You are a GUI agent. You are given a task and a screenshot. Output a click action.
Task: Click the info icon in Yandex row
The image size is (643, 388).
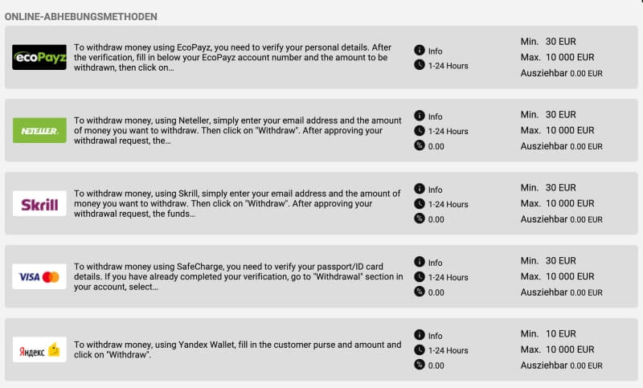pos(419,335)
